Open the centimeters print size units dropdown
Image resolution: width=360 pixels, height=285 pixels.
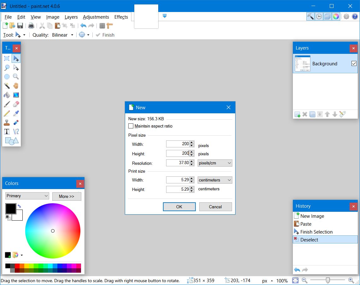[215, 180]
